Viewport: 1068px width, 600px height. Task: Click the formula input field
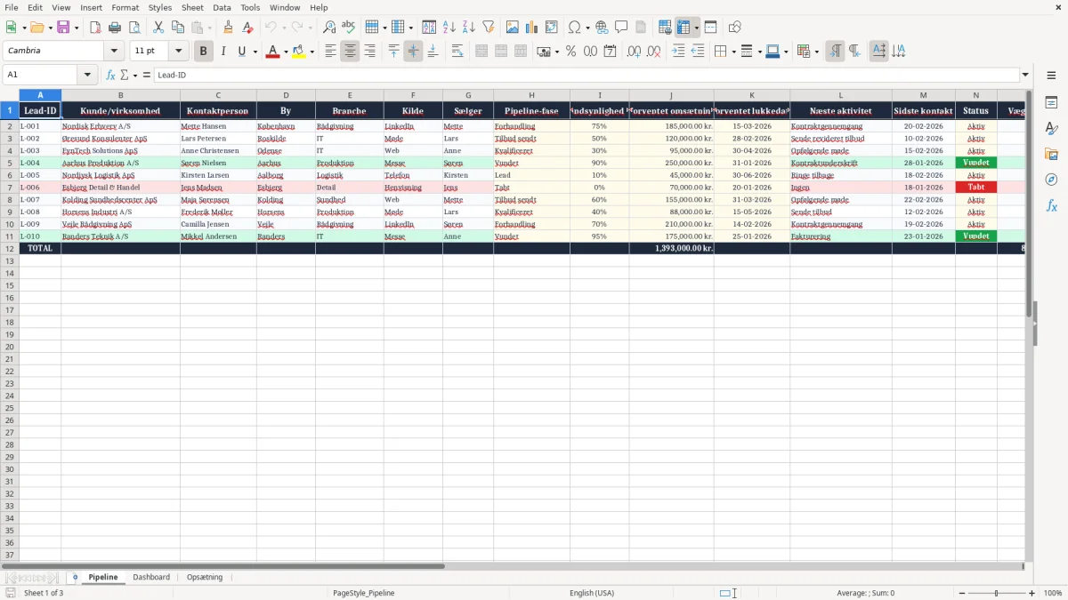coord(586,75)
